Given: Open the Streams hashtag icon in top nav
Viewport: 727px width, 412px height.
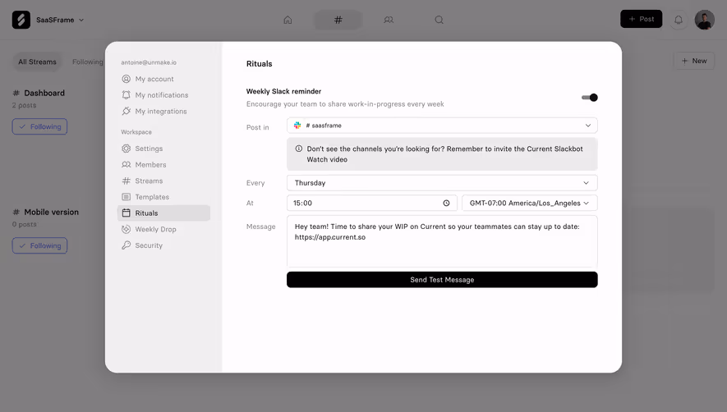Looking at the screenshot, I should click(x=338, y=20).
